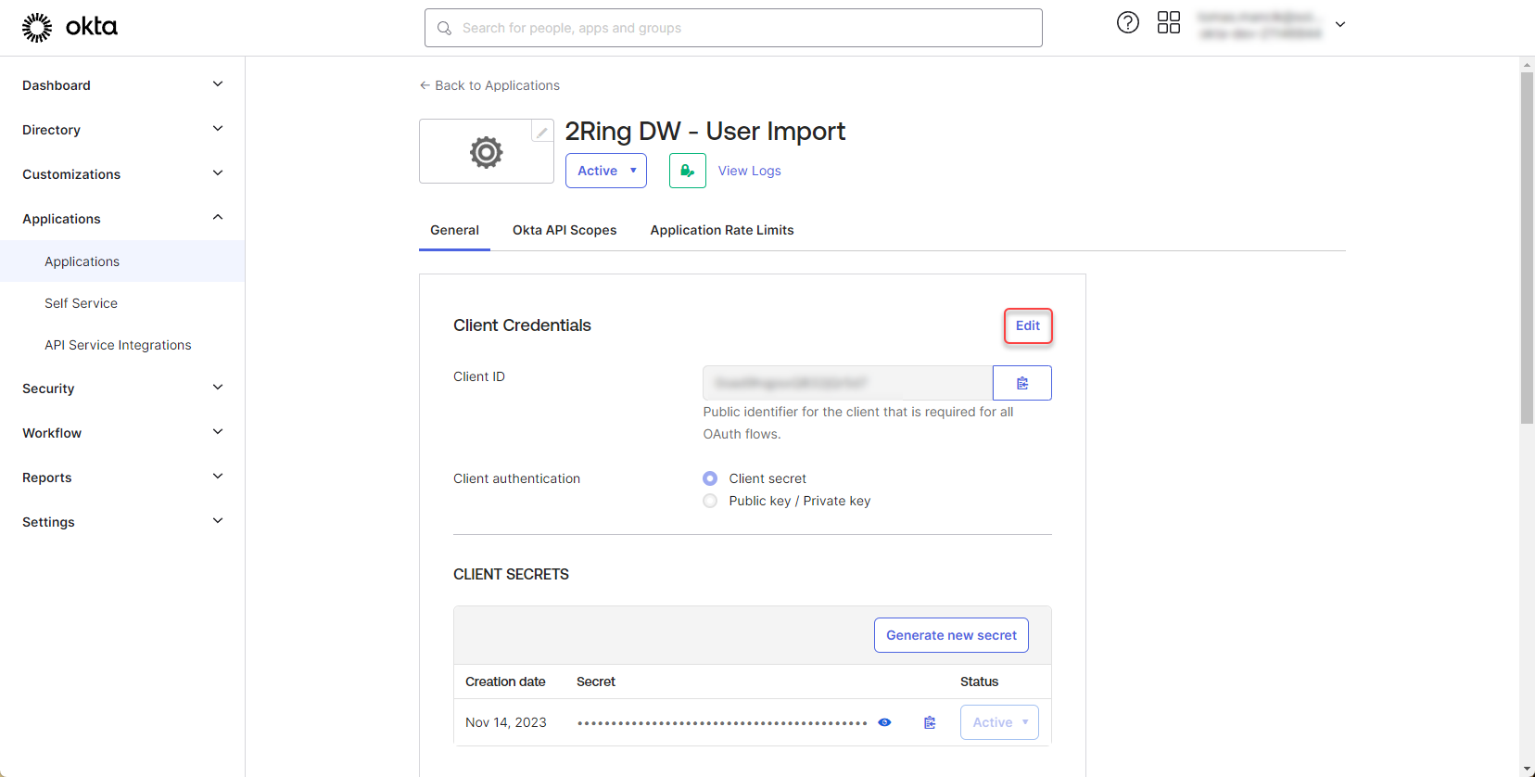Open the Application Rate Limits tab
The height and width of the screenshot is (777, 1535).
pos(721,230)
